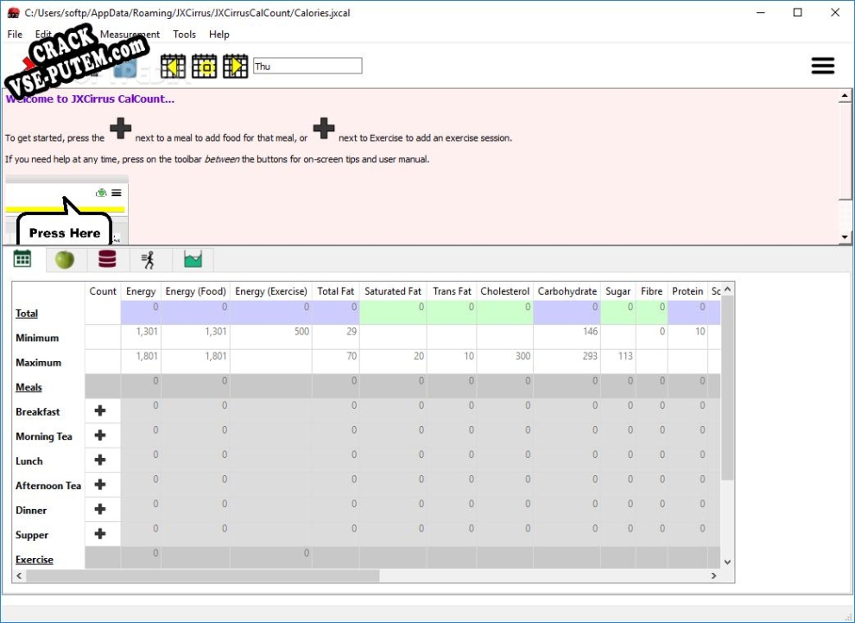This screenshot has height=623, width=855.
Task: Add food to Afternoon Tea with plus
Action: (100, 485)
